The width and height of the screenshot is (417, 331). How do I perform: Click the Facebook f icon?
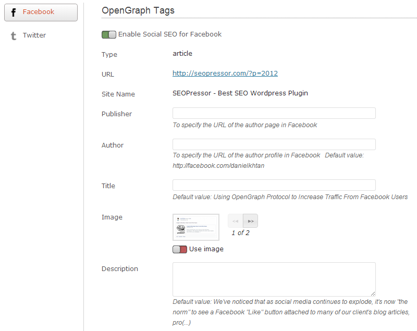(x=14, y=12)
